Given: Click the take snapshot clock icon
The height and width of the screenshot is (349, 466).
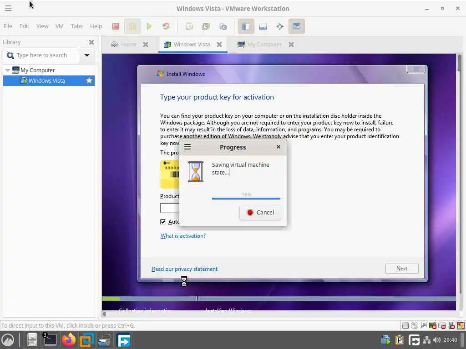Looking at the screenshot, I should pyautogui.click(x=189, y=26).
